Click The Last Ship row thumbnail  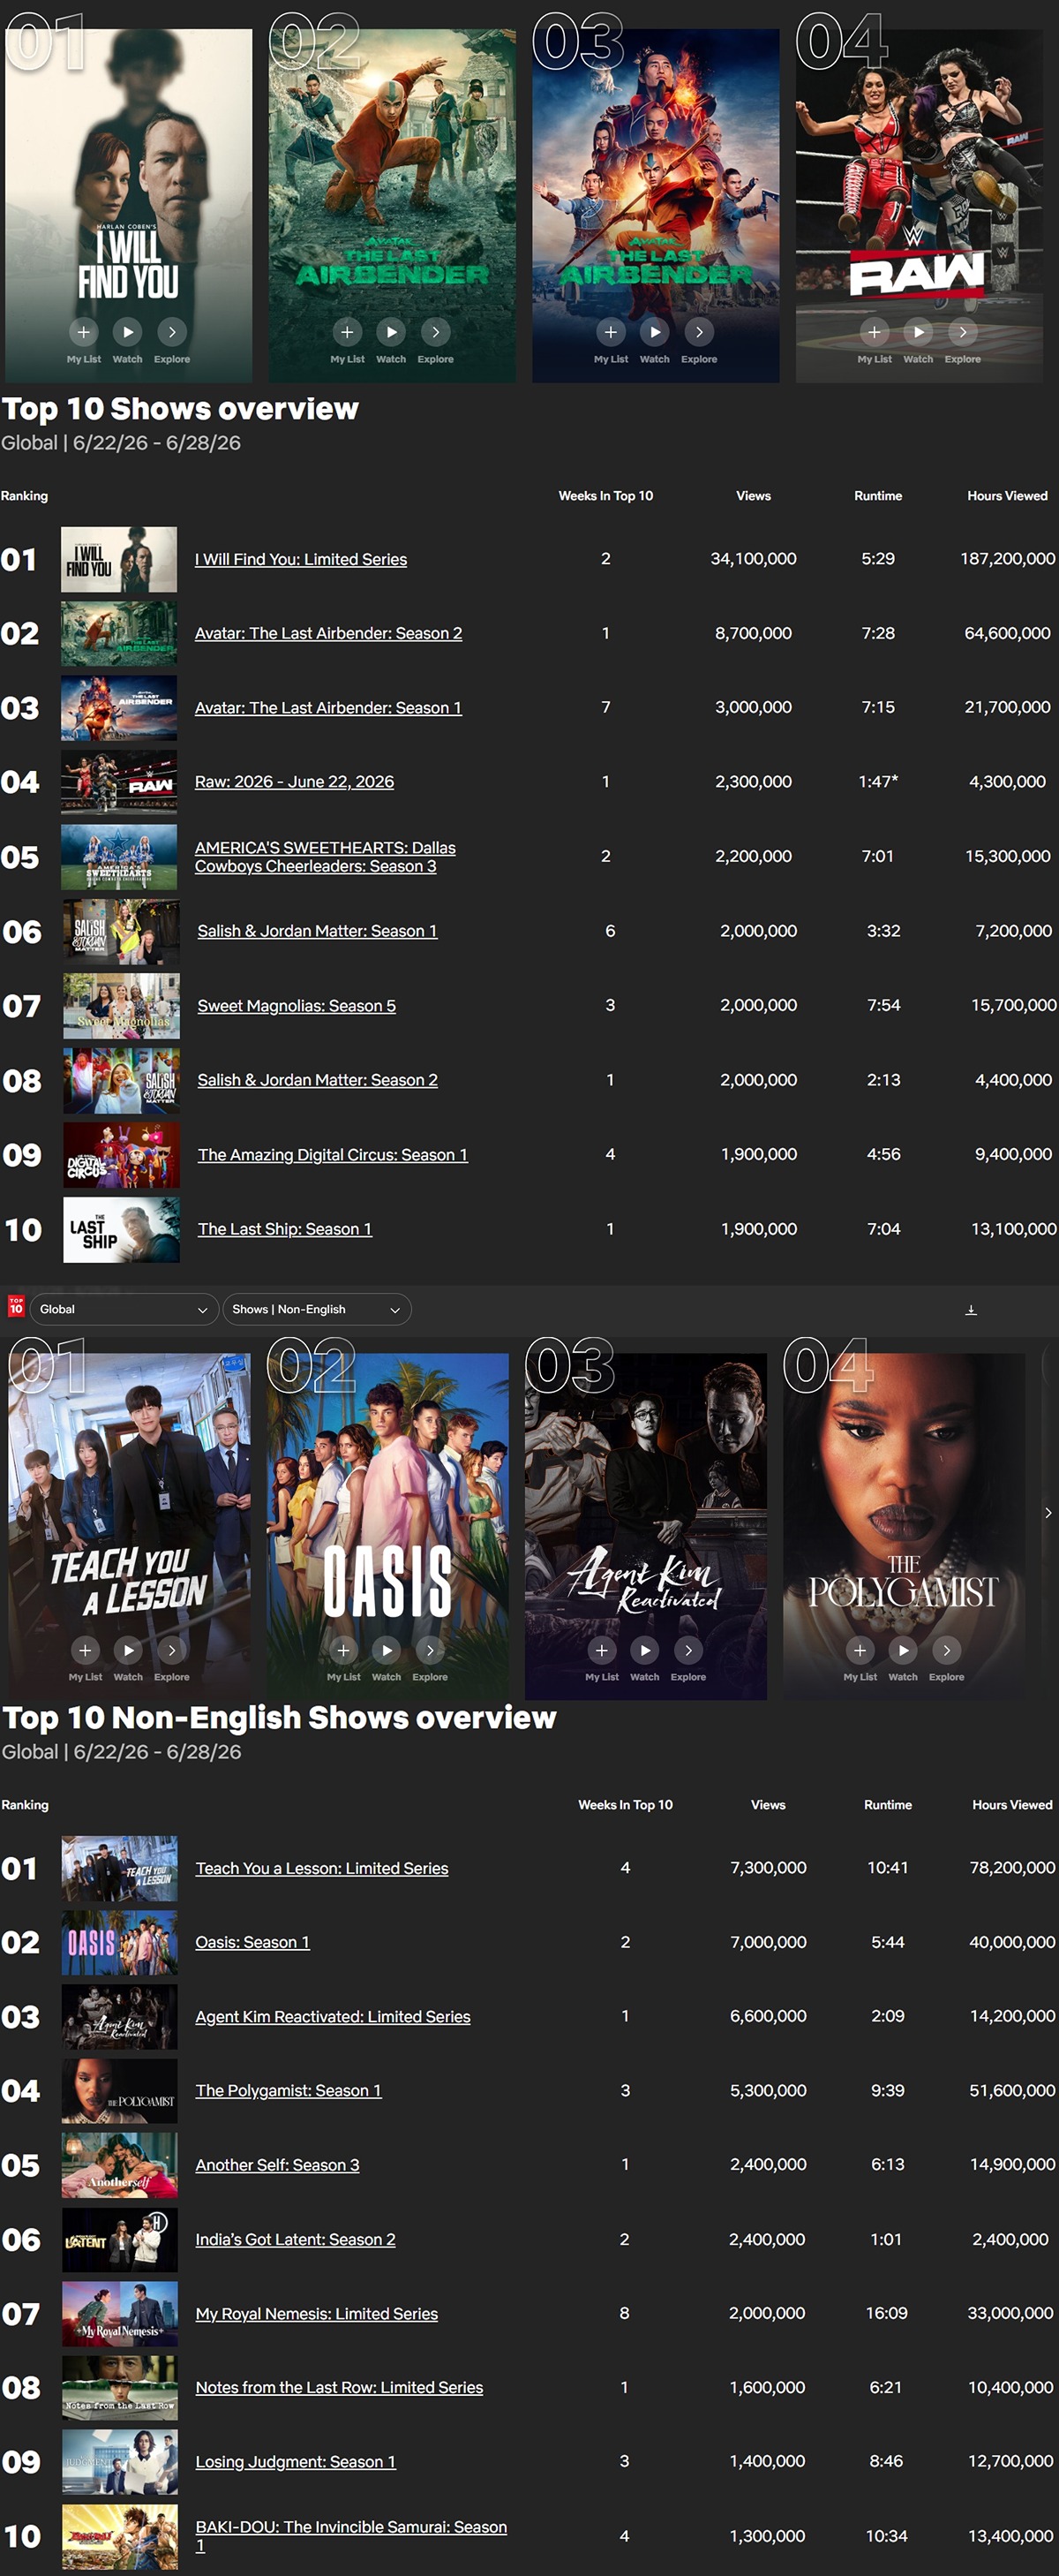click(x=122, y=1230)
